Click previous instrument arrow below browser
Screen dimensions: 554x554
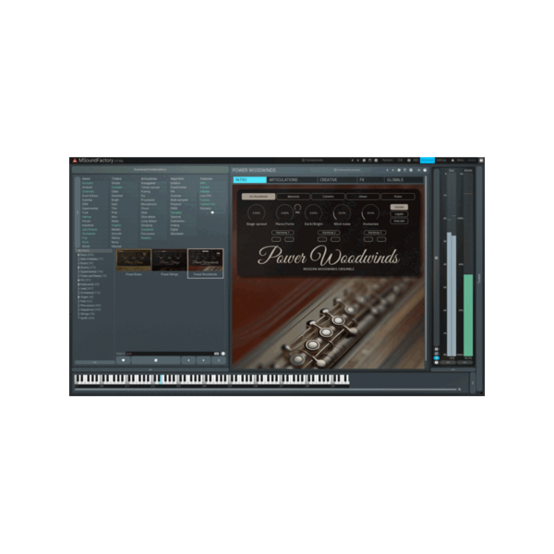click(188, 360)
